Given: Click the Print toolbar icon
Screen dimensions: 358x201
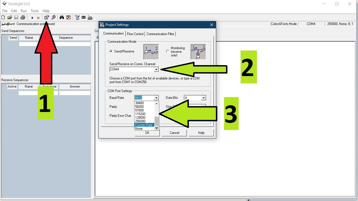Looking at the screenshot, I should 23,17.
